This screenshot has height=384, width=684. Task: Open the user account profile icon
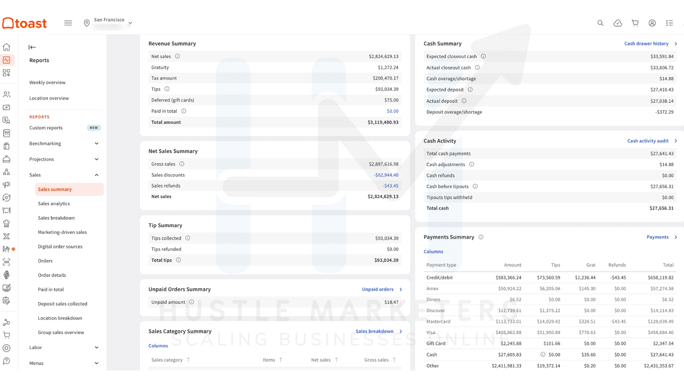652,23
